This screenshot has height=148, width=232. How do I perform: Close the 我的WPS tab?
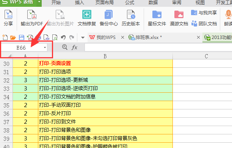(x=122, y=37)
